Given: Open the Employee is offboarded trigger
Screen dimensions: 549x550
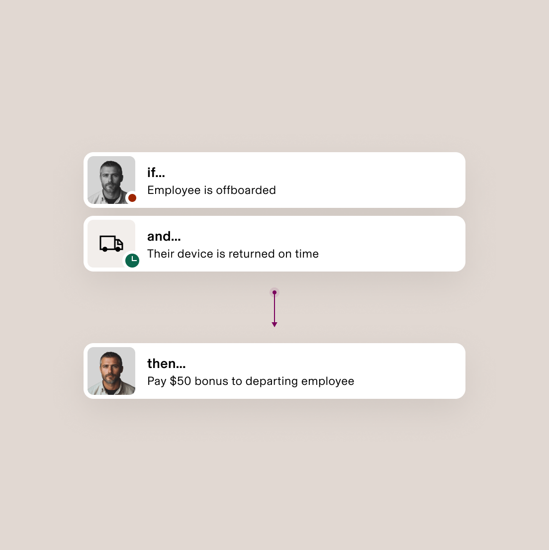Looking at the screenshot, I should [211, 190].
